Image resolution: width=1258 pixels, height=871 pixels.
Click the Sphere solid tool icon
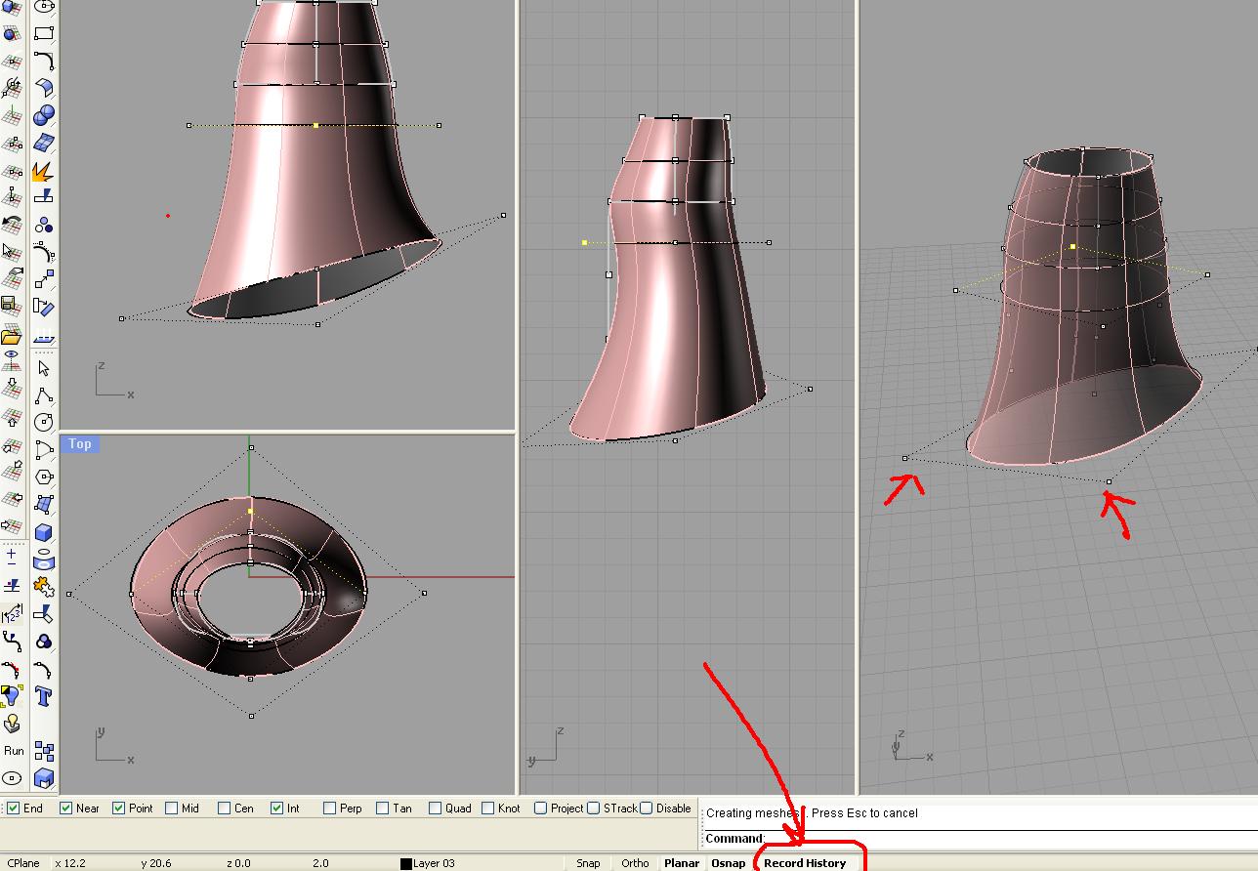(x=43, y=116)
